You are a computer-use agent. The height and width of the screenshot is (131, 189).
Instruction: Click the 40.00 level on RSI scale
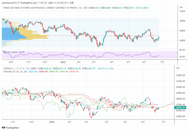pyautogui.click(x=182, y=56)
